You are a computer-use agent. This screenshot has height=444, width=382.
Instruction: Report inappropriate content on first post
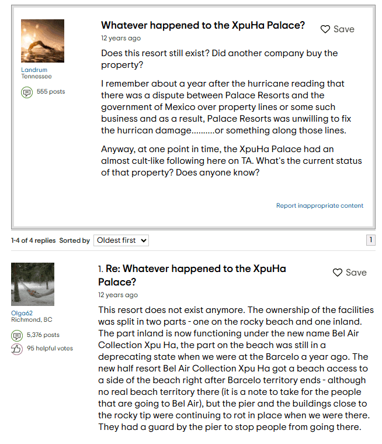tap(320, 206)
